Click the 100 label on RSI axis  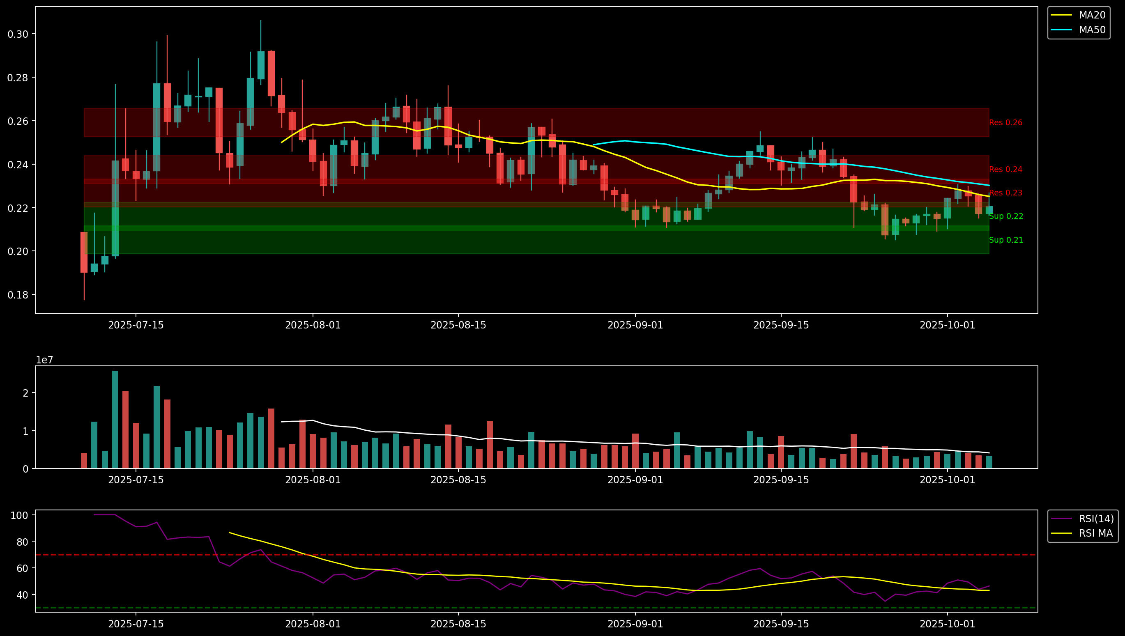[20, 516]
